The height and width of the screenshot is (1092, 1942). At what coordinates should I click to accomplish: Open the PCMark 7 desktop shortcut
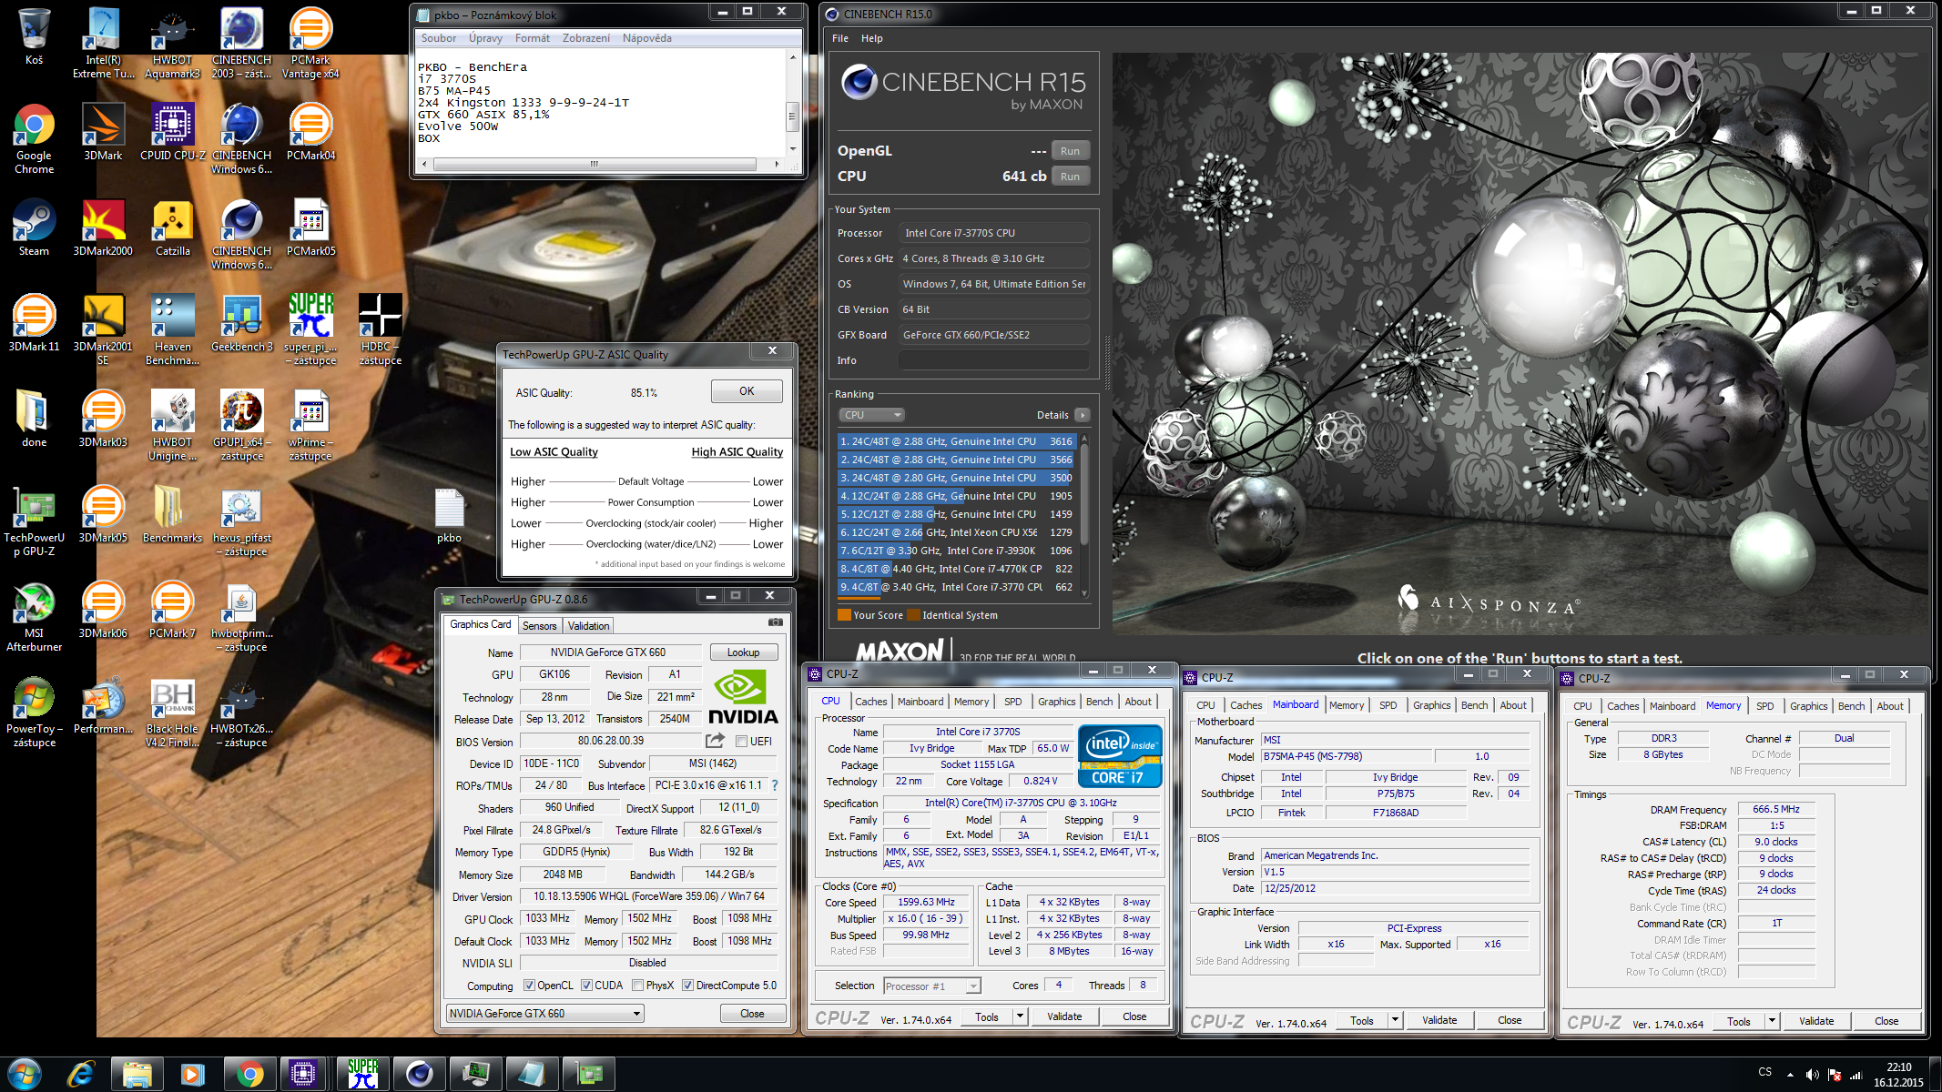tap(172, 610)
